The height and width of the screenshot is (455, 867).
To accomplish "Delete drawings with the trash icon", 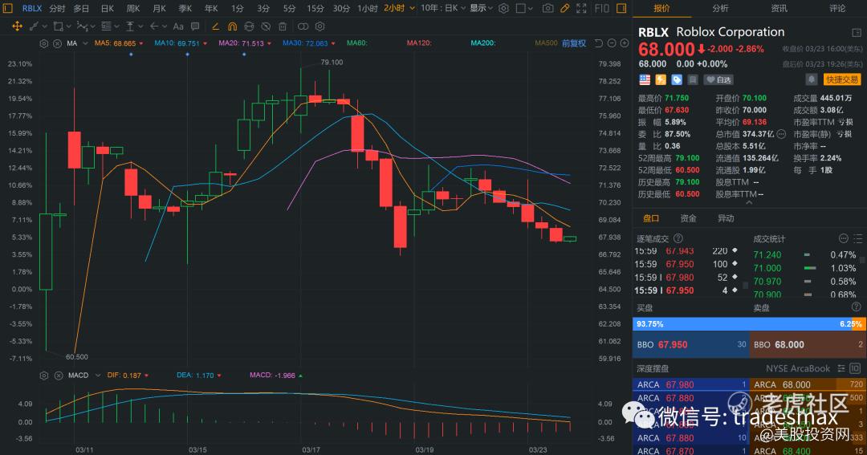I will [x=283, y=26].
